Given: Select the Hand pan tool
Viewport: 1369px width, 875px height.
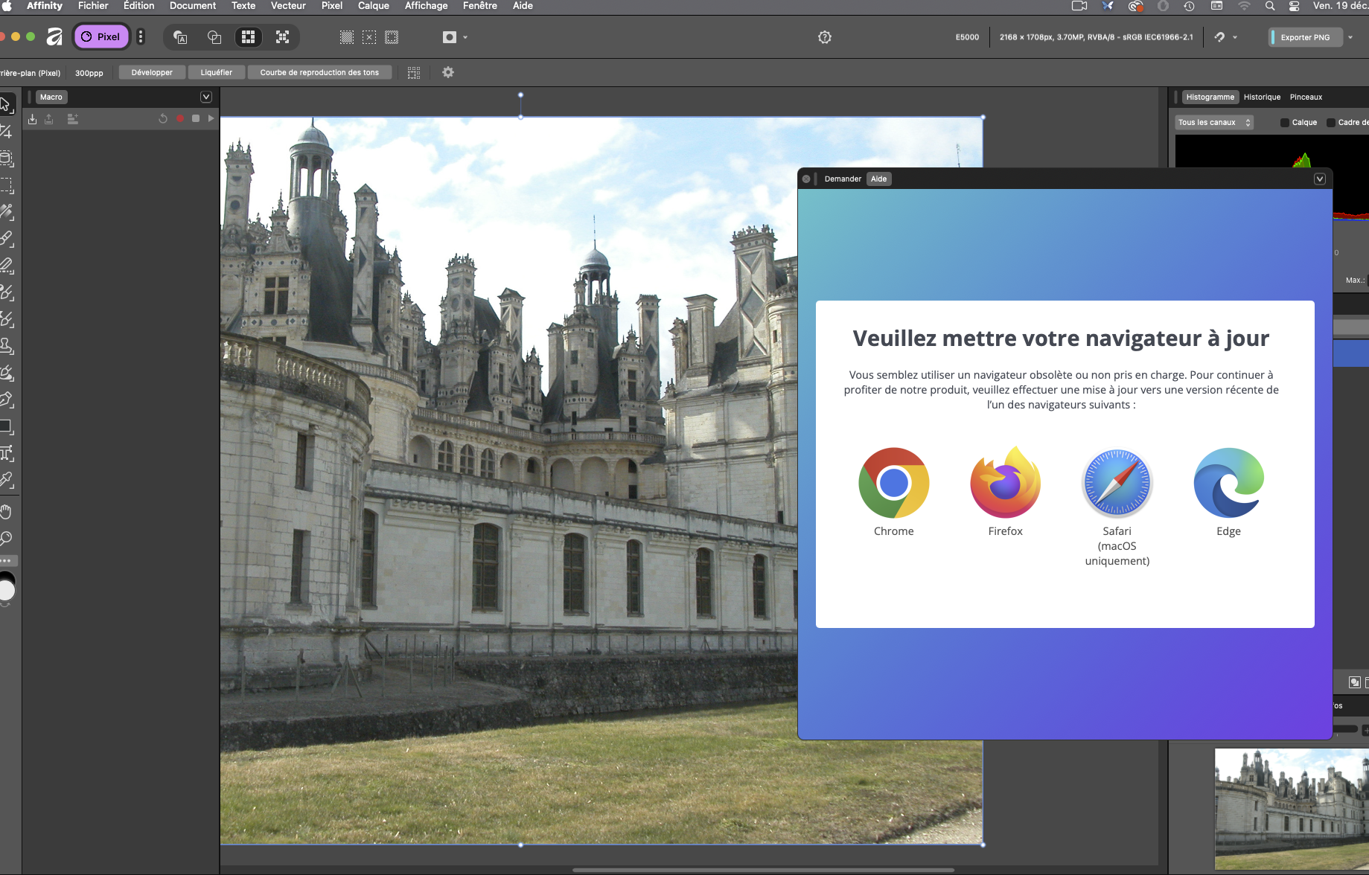Looking at the screenshot, I should [x=7, y=512].
